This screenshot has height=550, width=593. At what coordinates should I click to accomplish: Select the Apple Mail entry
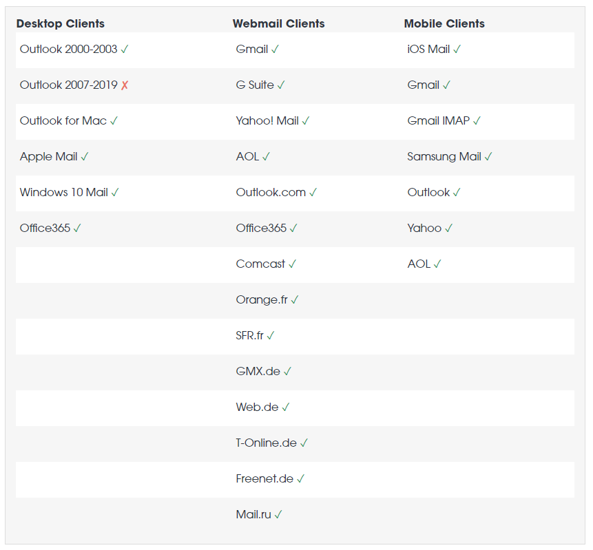(x=48, y=157)
